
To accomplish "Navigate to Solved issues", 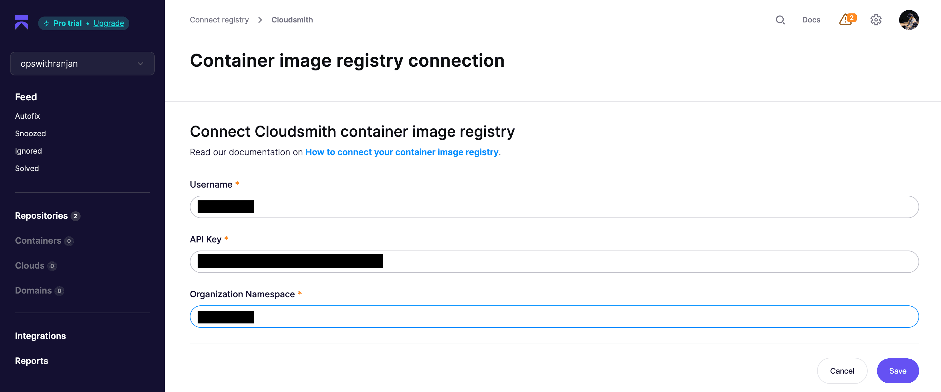I will 27,169.
